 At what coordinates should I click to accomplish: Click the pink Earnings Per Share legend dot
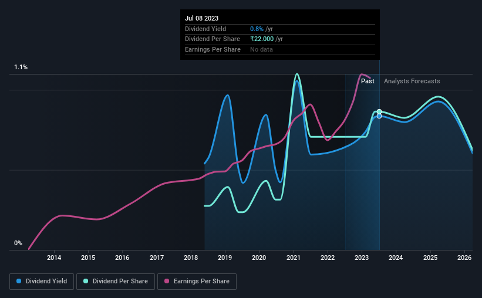click(167, 281)
